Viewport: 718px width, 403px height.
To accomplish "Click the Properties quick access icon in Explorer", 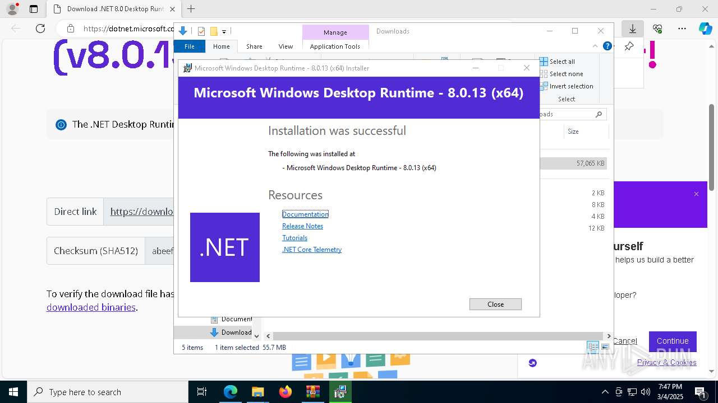I will pos(201,31).
